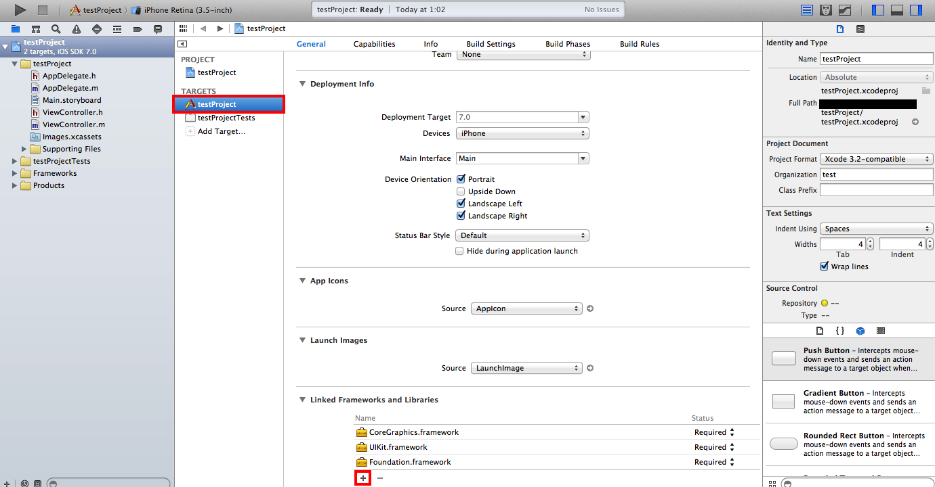
Task: Open the Project Format dropdown
Action: click(876, 159)
